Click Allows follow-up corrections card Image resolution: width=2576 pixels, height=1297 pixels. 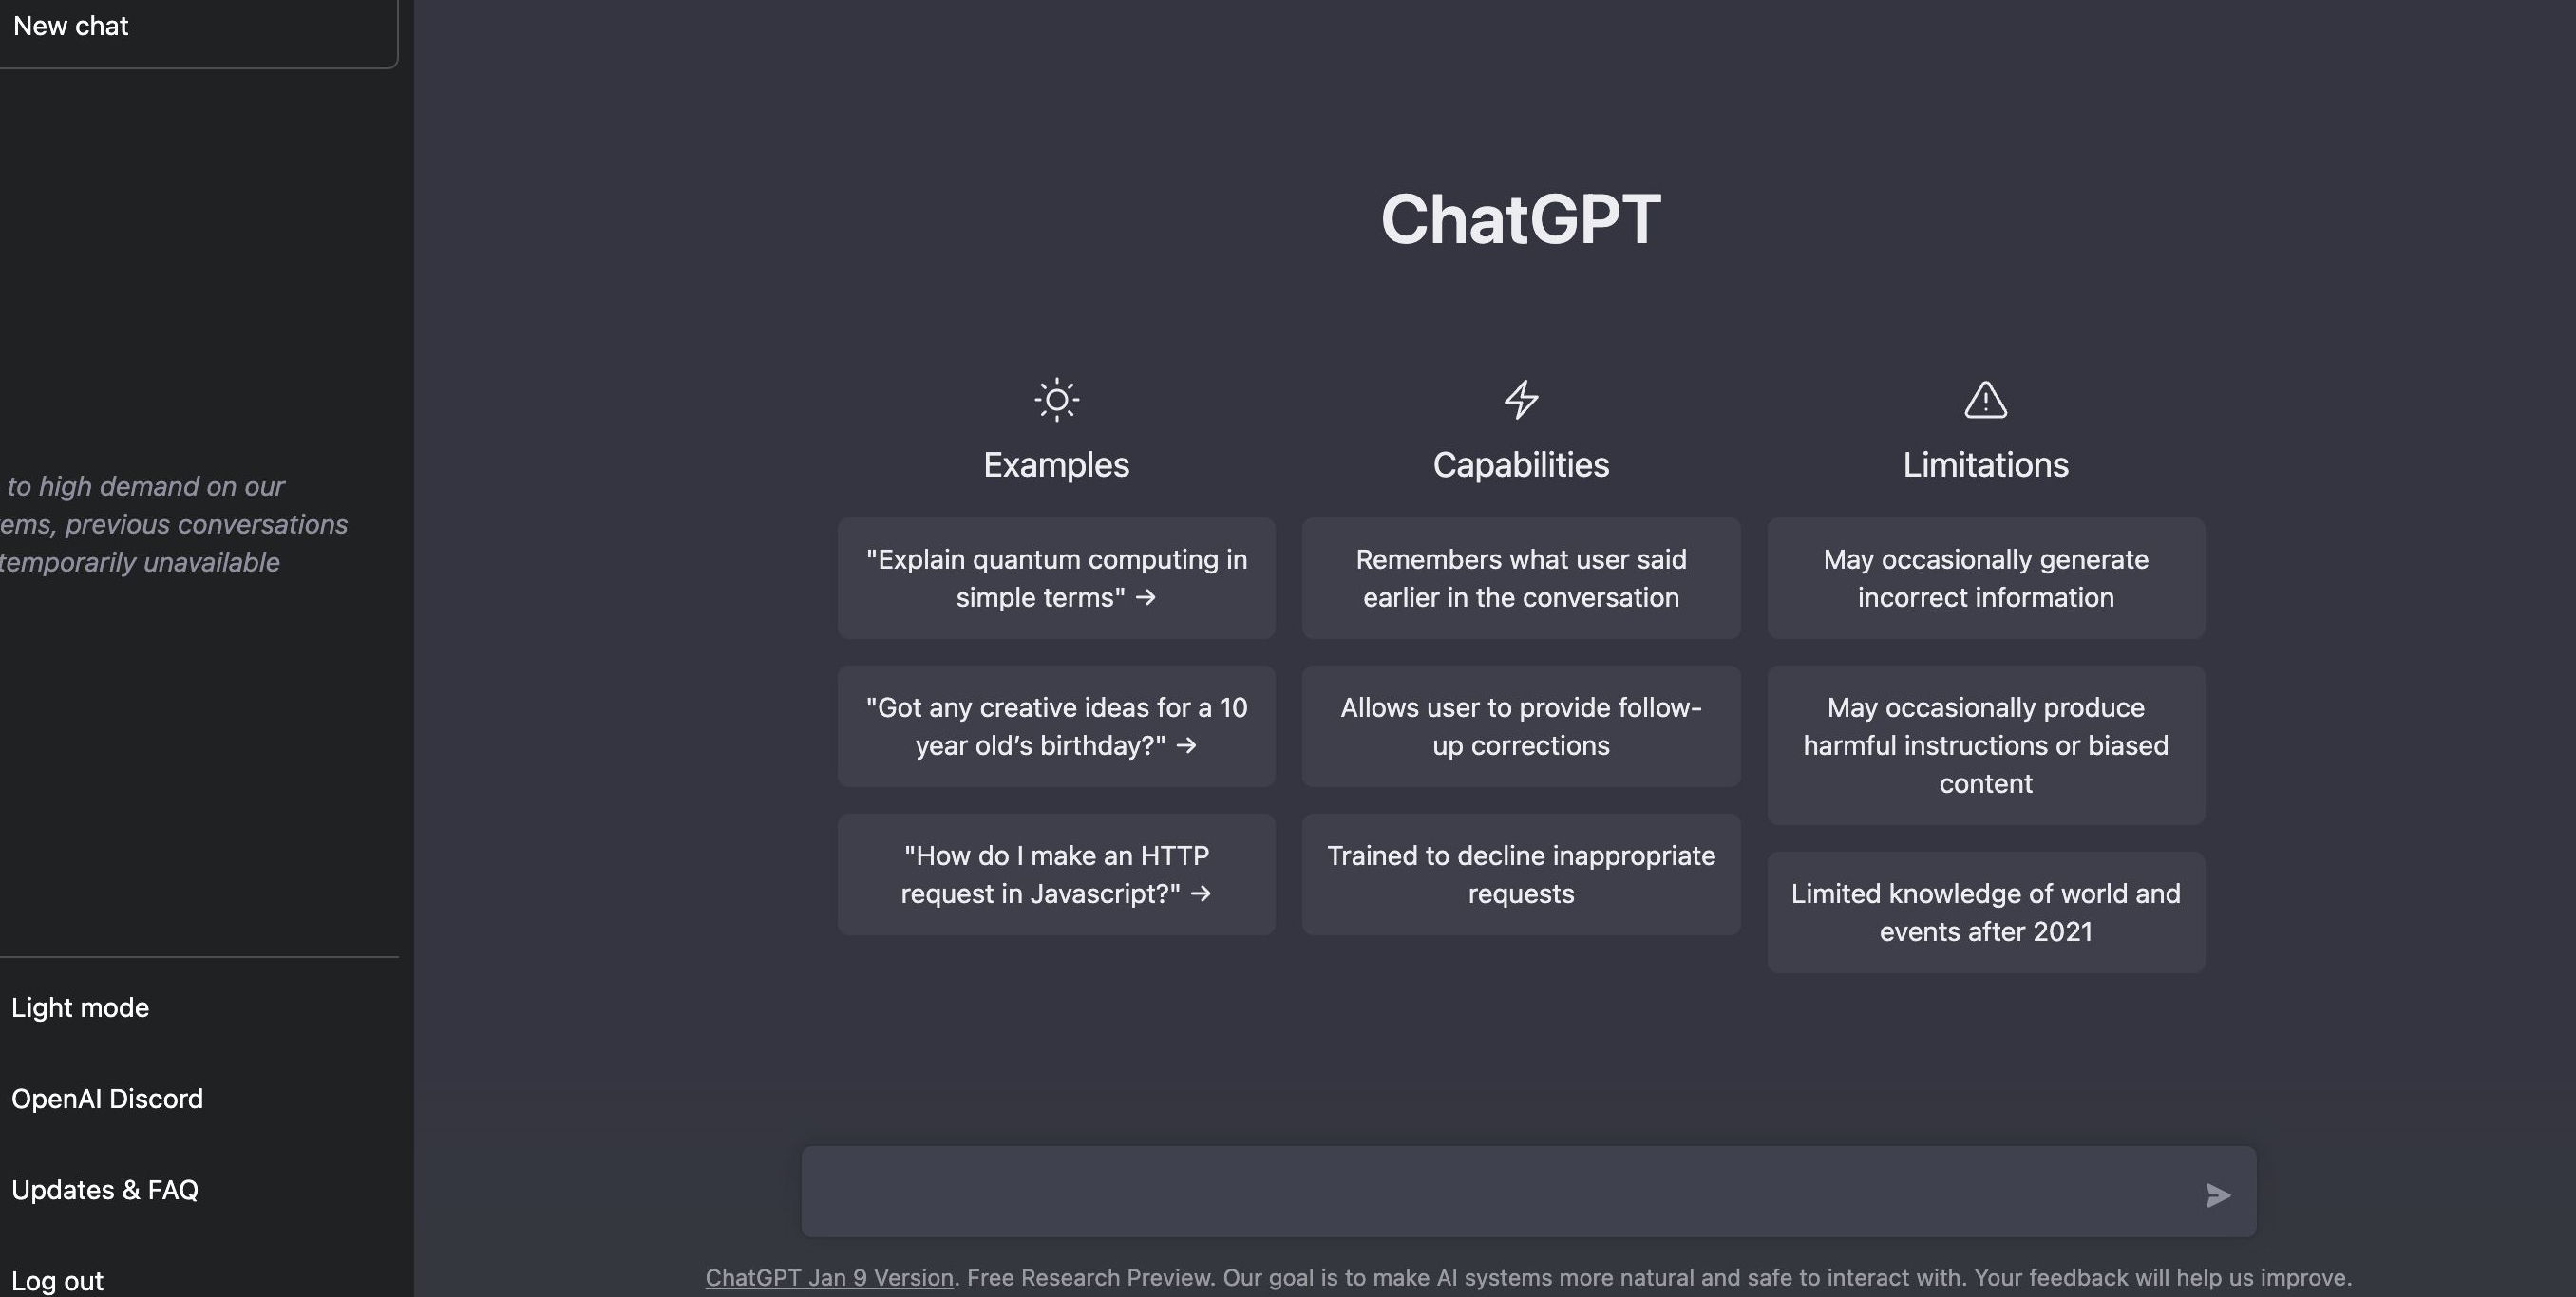click(x=1521, y=724)
